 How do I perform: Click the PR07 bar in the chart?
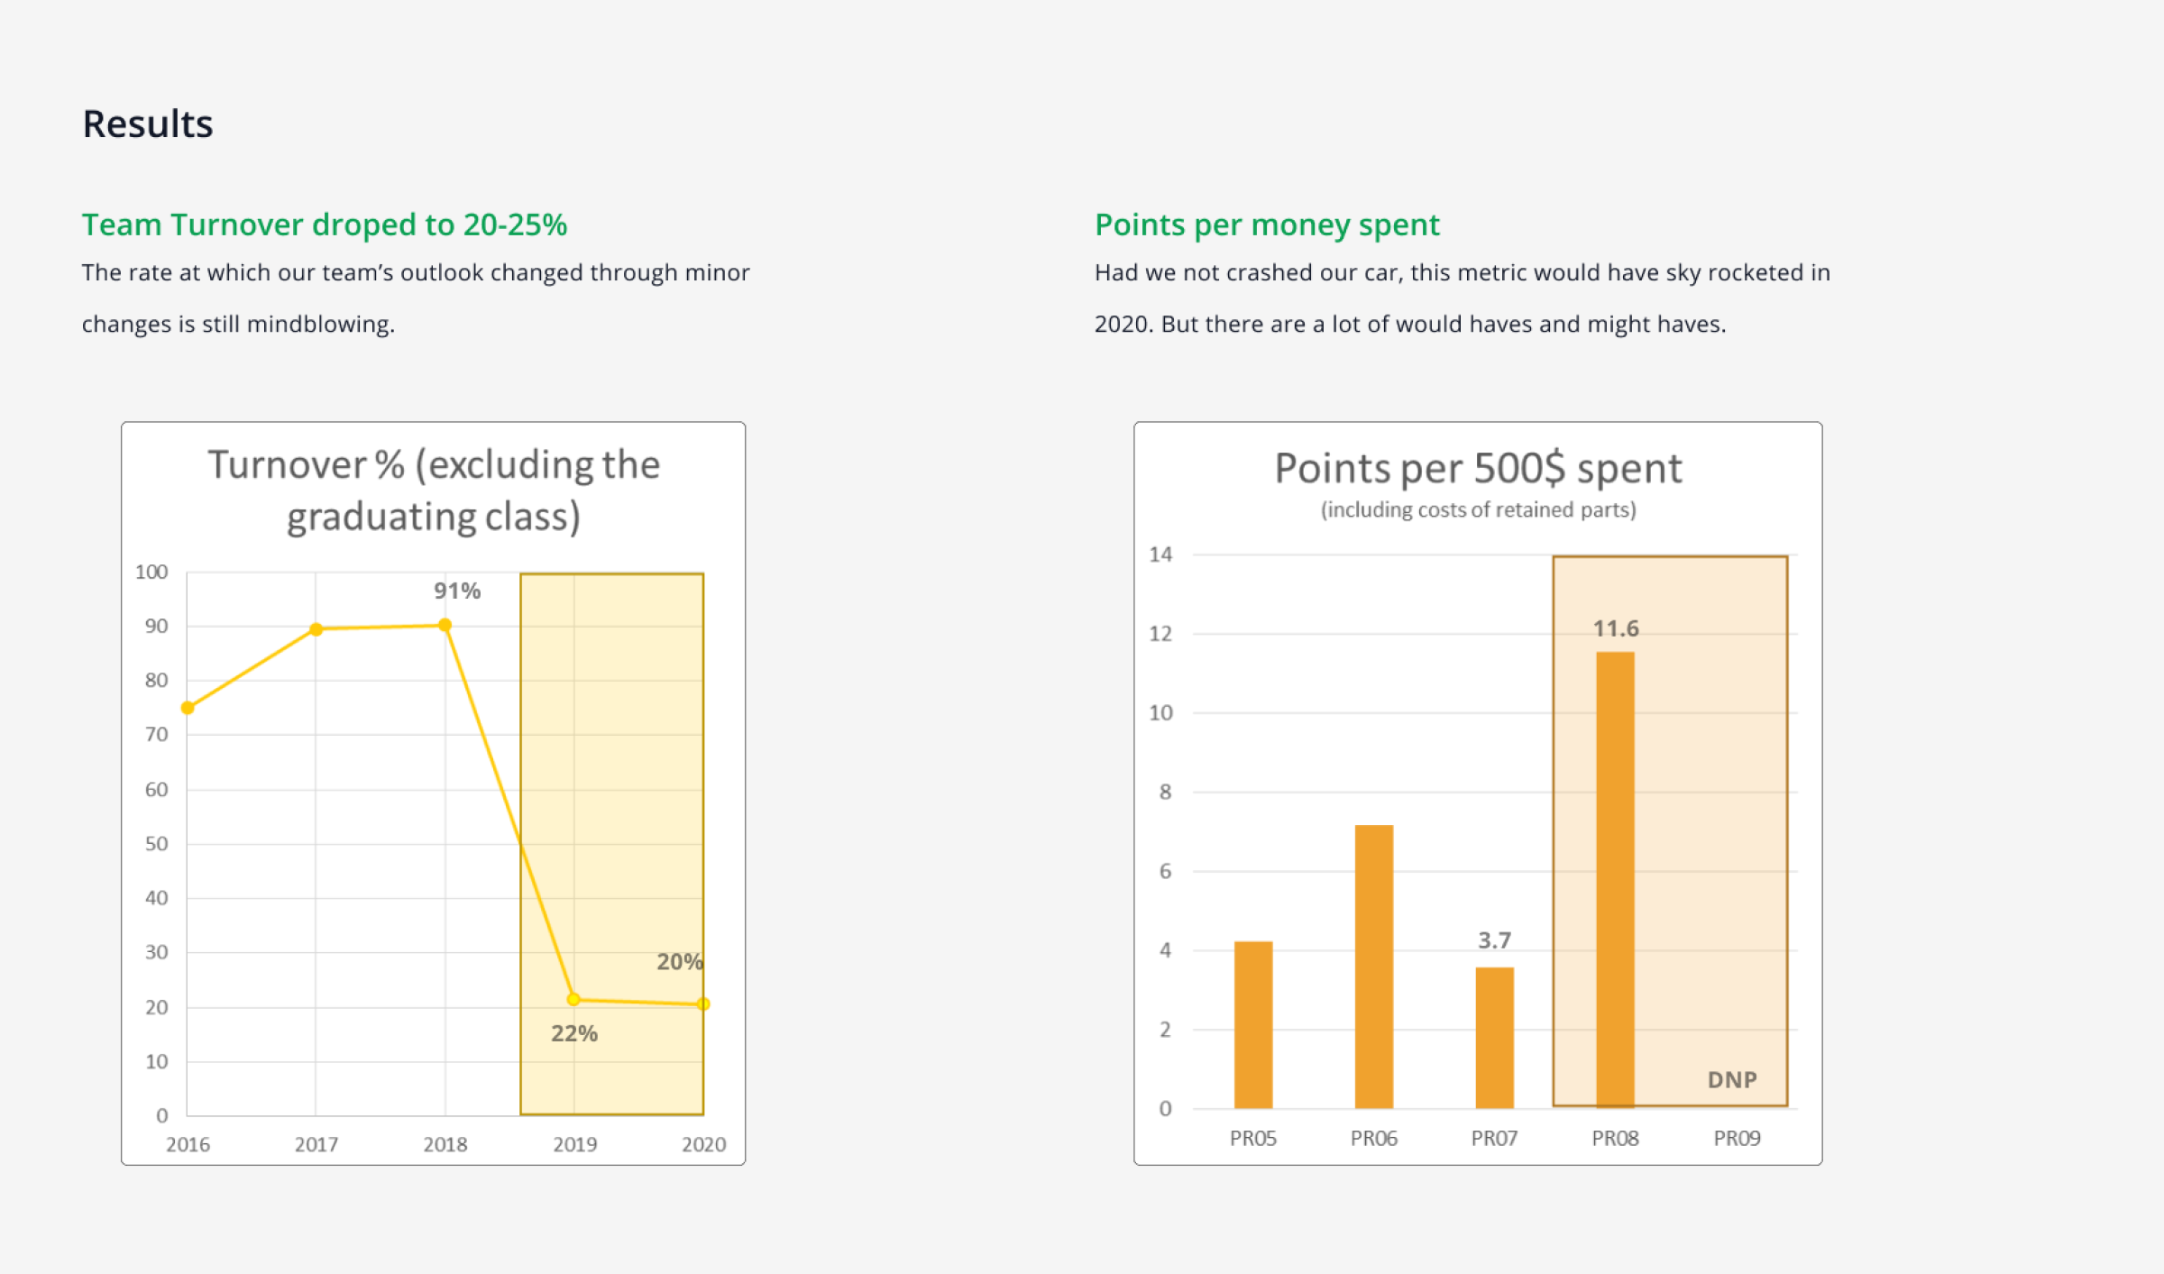tap(1494, 1037)
